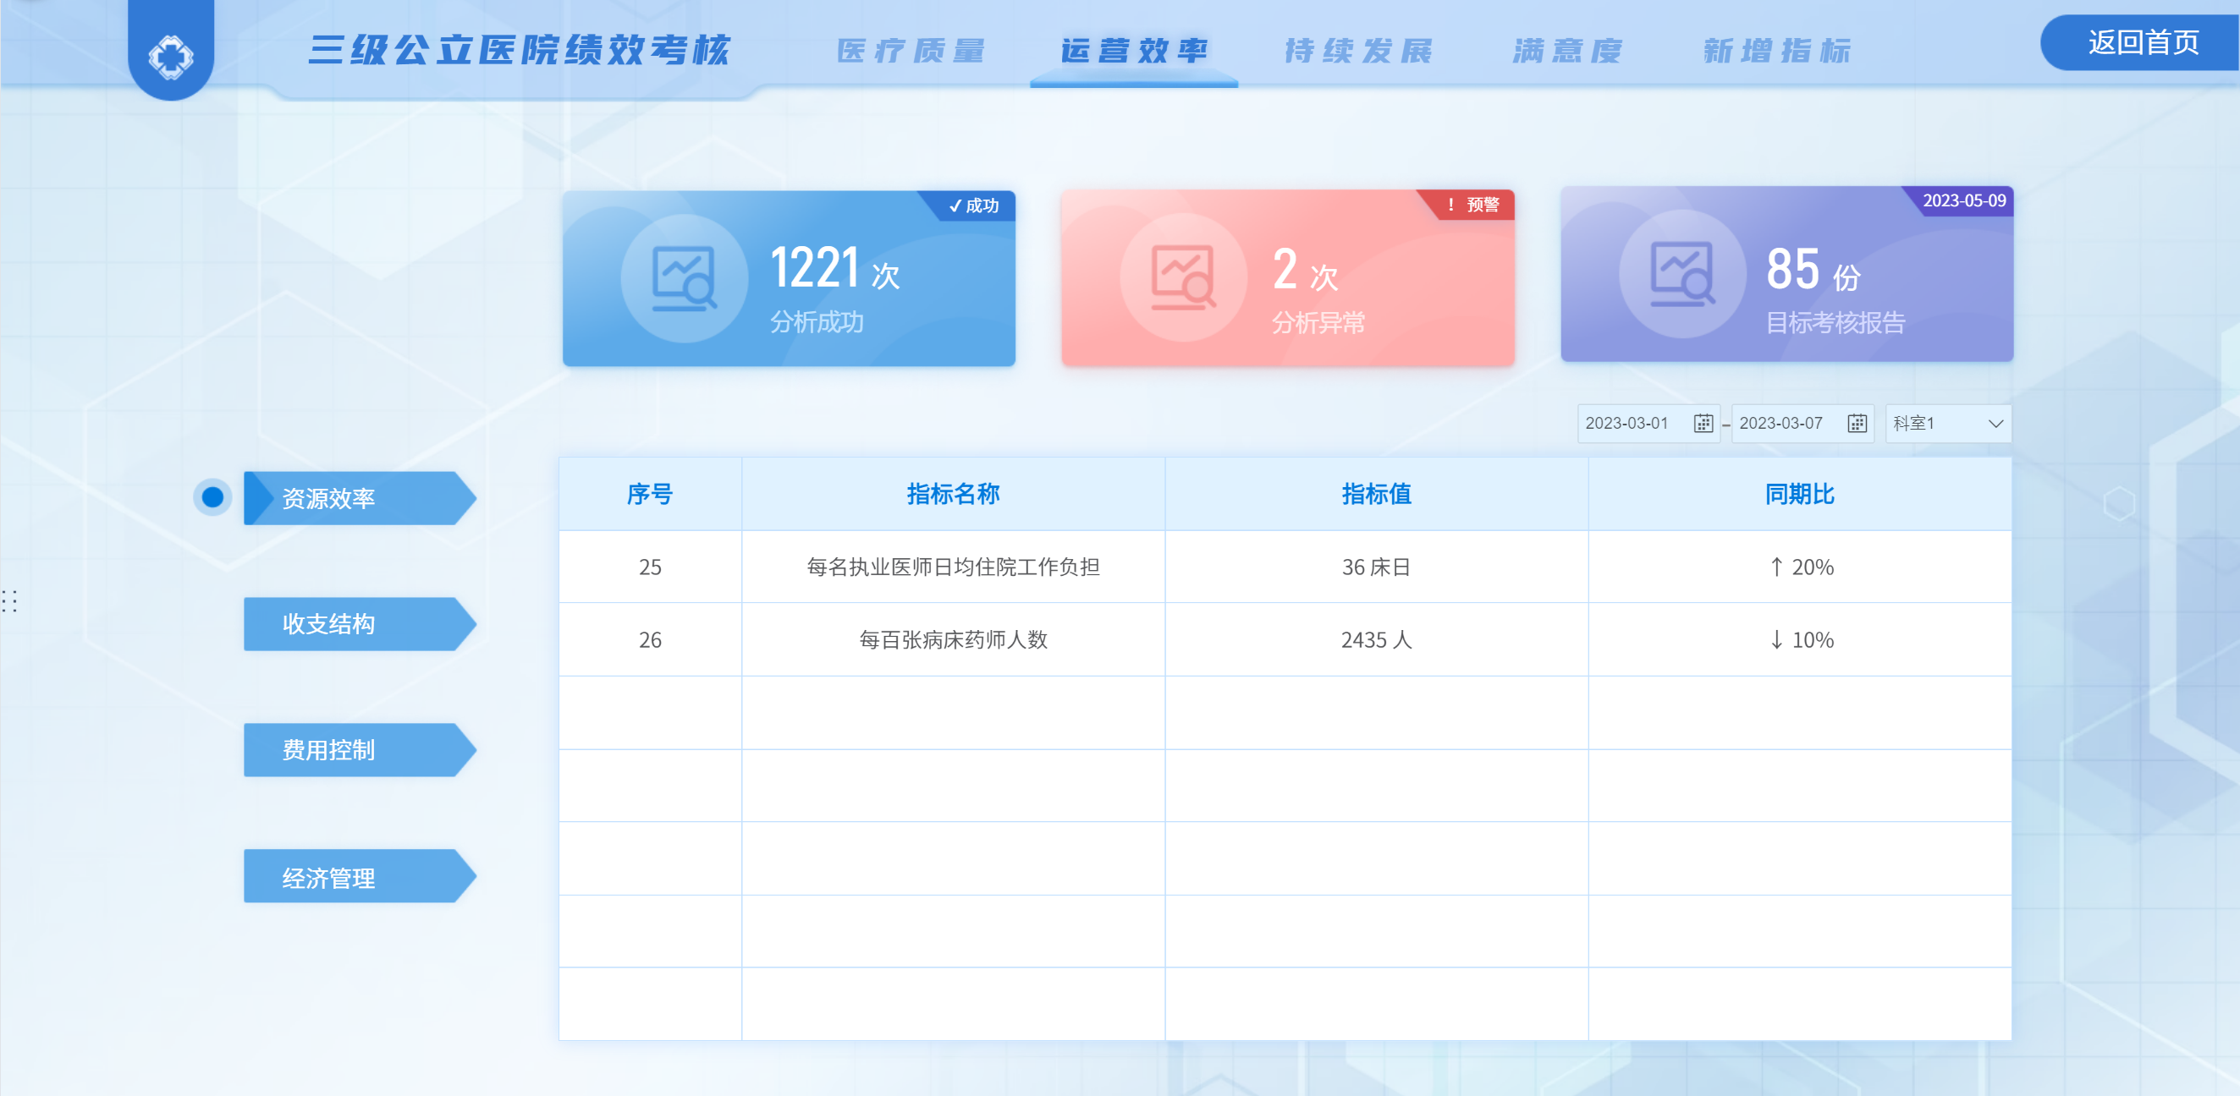Open the end date calendar icon
The width and height of the screenshot is (2240, 1096).
click(1857, 424)
